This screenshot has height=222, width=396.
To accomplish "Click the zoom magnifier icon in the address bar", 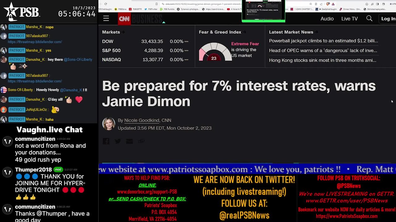I will [311, 4].
